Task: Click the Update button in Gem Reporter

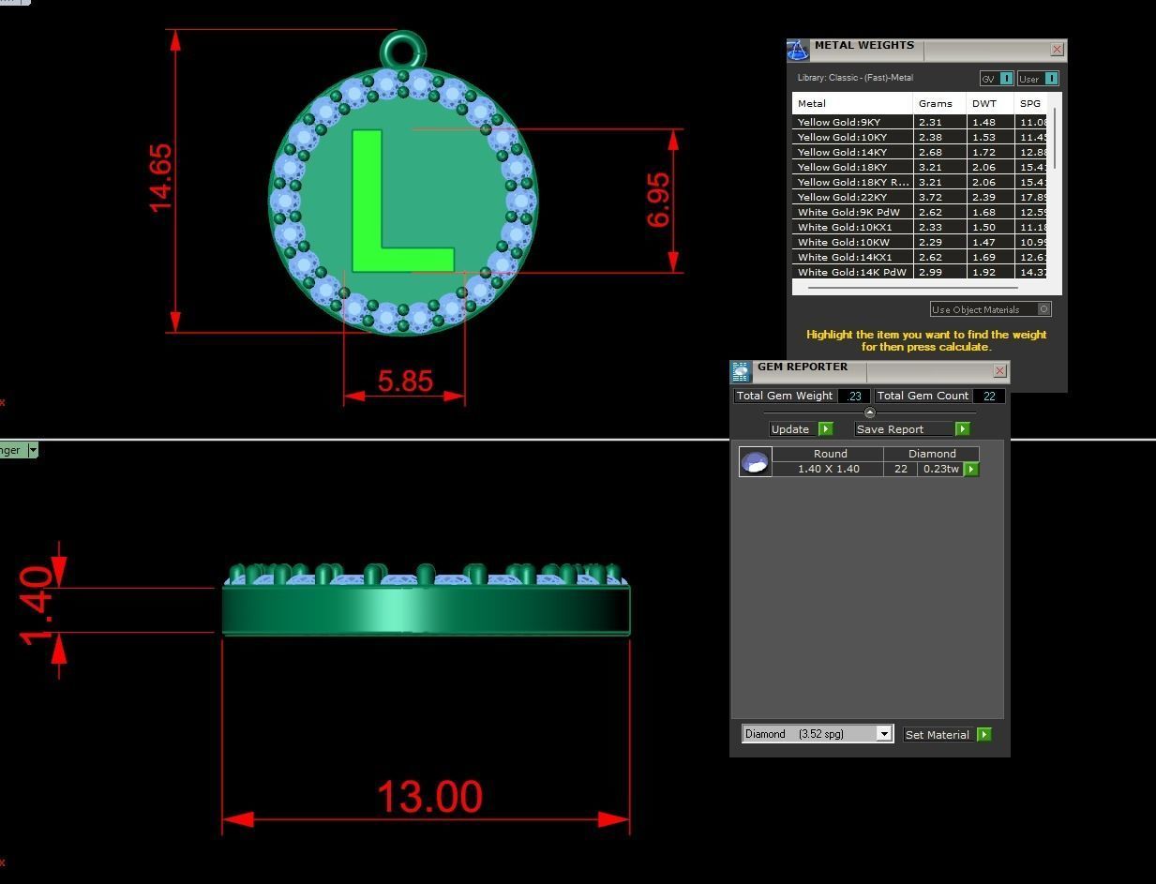Action: (x=793, y=429)
